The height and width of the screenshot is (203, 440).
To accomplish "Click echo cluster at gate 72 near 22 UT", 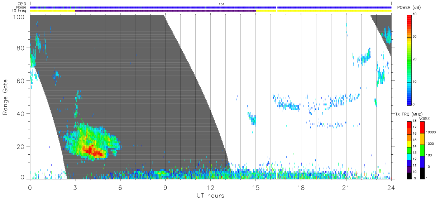I will [x=364, y=58].
